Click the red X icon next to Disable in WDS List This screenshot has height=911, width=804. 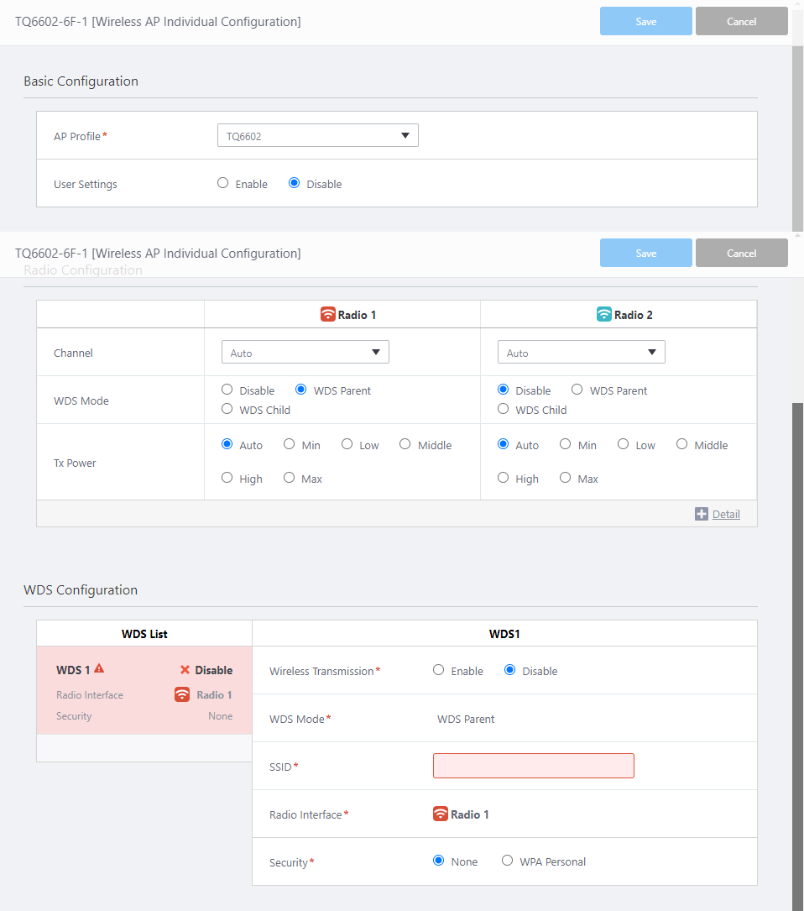point(185,670)
